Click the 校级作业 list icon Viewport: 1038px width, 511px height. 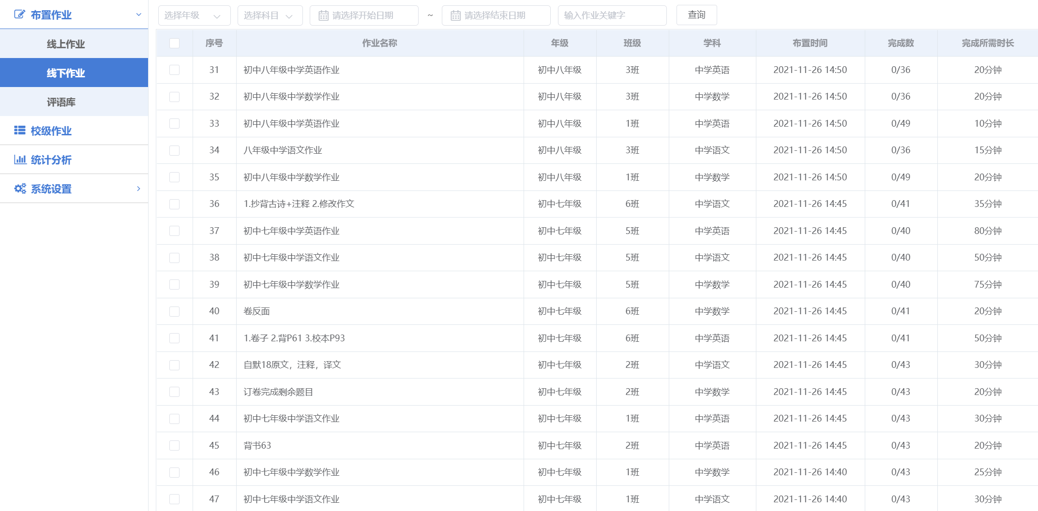tap(20, 131)
